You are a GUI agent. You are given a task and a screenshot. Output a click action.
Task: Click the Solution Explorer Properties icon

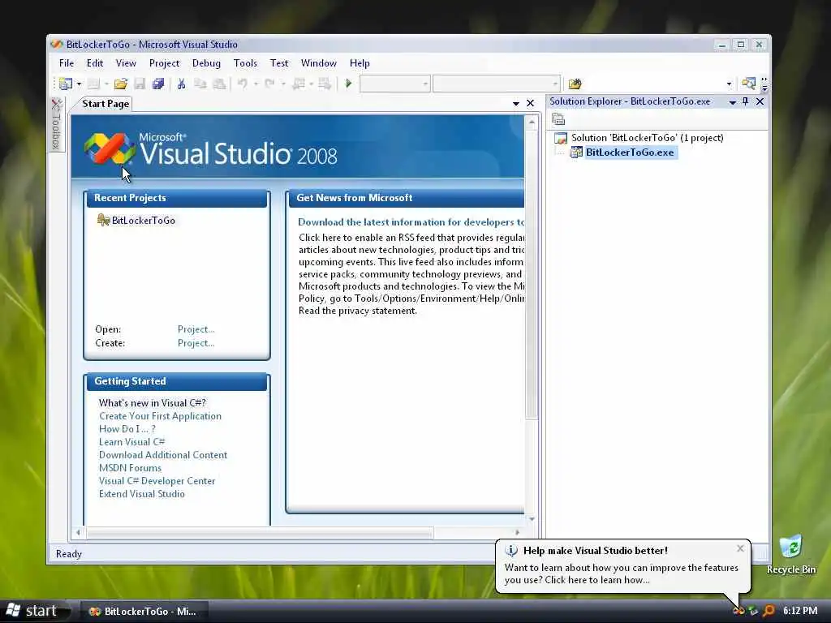point(558,119)
